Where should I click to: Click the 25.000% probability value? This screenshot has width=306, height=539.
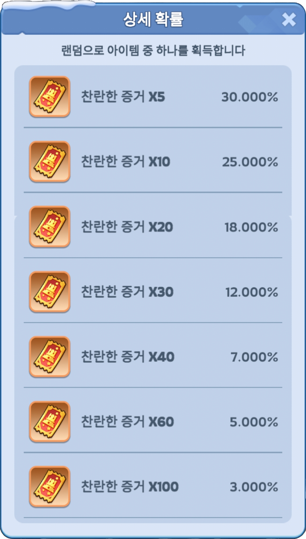pos(250,162)
